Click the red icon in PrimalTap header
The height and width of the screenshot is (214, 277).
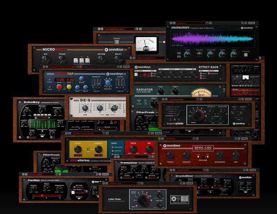click(x=81, y=67)
